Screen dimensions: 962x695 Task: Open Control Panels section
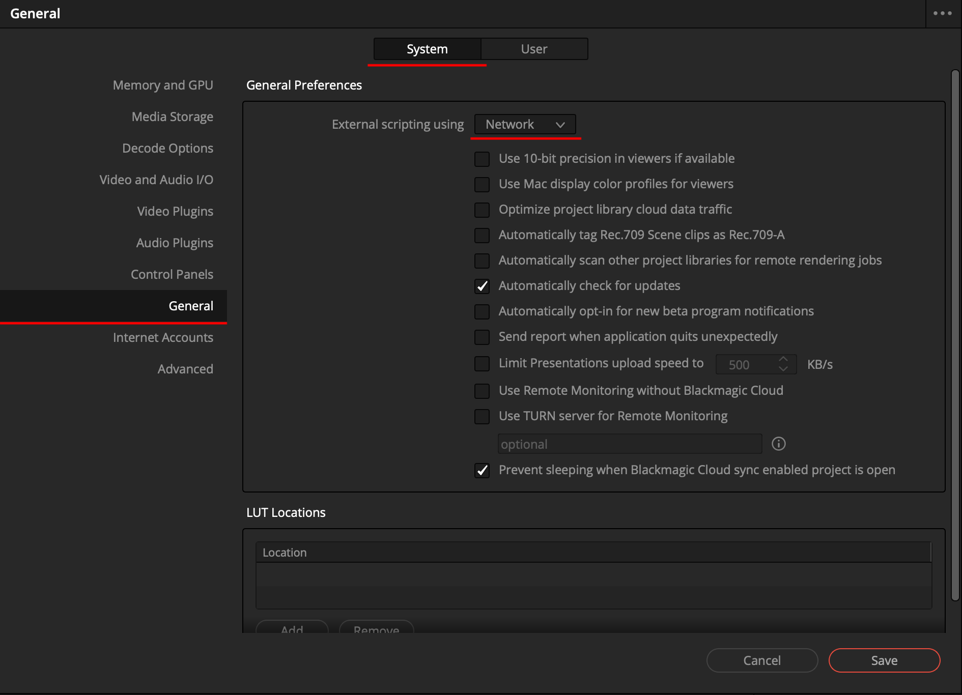(172, 274)
